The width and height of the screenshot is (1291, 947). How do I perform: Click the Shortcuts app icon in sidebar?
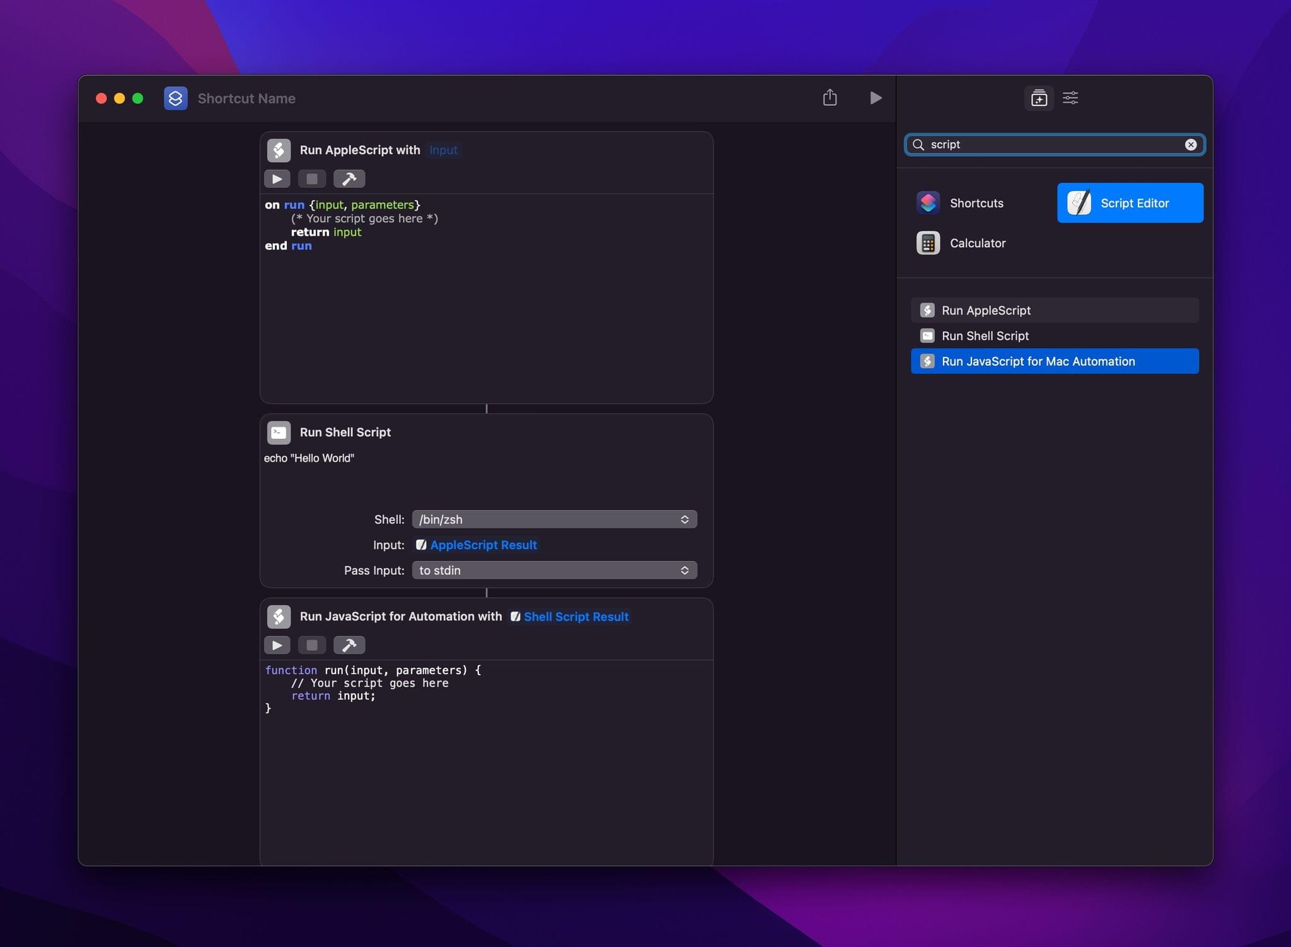[927, 201]
